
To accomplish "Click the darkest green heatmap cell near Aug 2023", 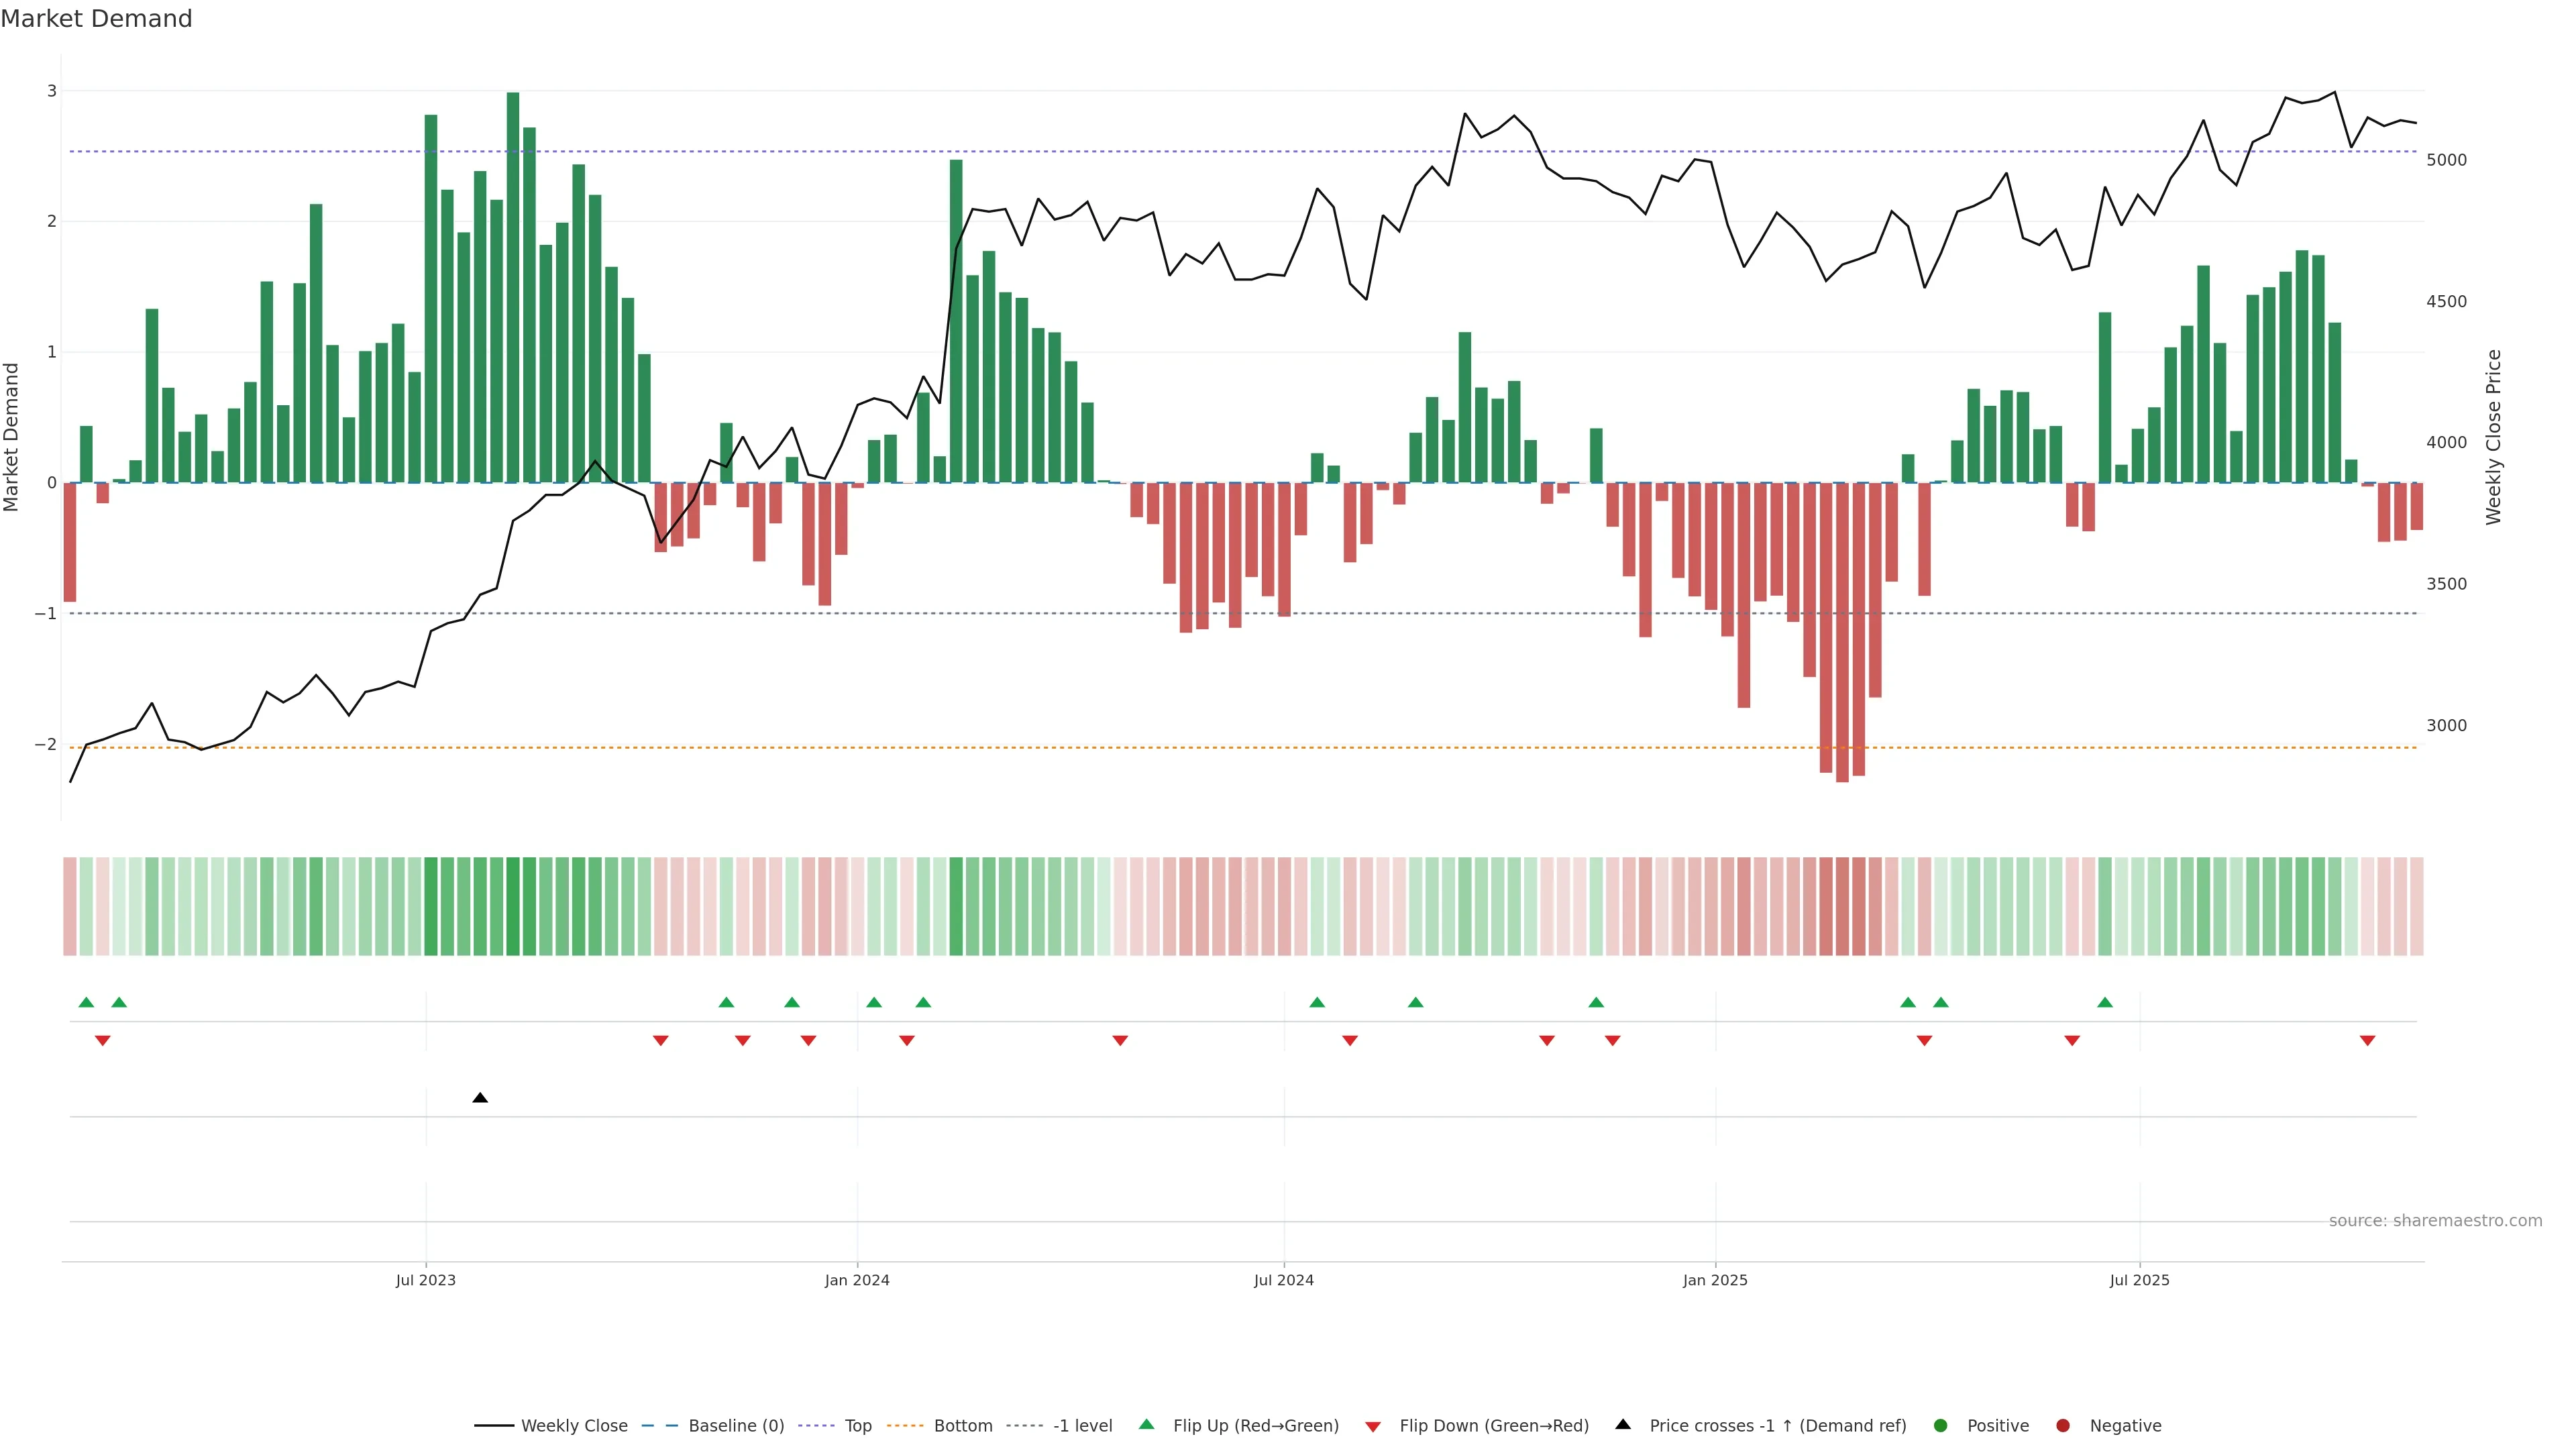I will coord(513,906).
